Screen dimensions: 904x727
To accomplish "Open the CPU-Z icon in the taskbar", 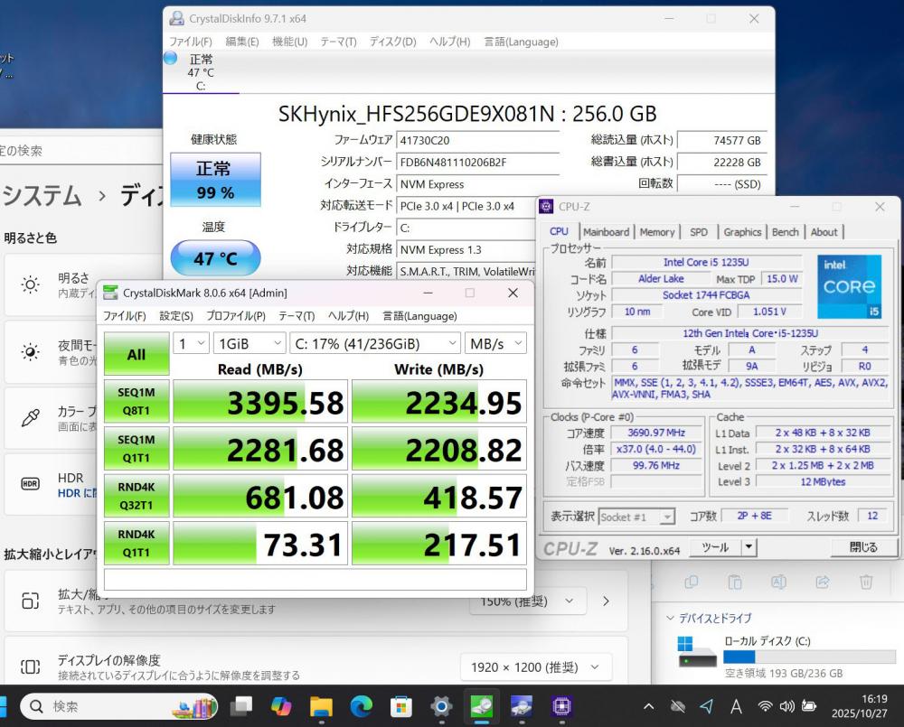I will coord(561,705).
